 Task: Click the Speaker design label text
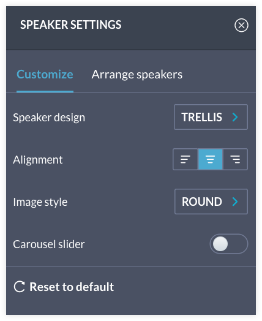tap(49, 118)
